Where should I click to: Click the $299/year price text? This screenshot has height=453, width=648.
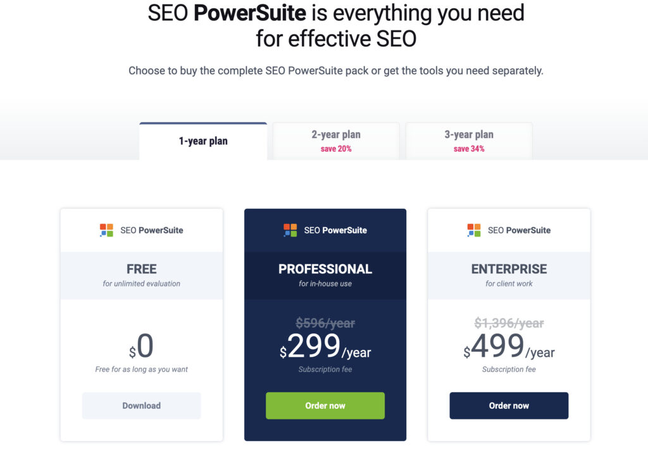[x=325, y=349]
